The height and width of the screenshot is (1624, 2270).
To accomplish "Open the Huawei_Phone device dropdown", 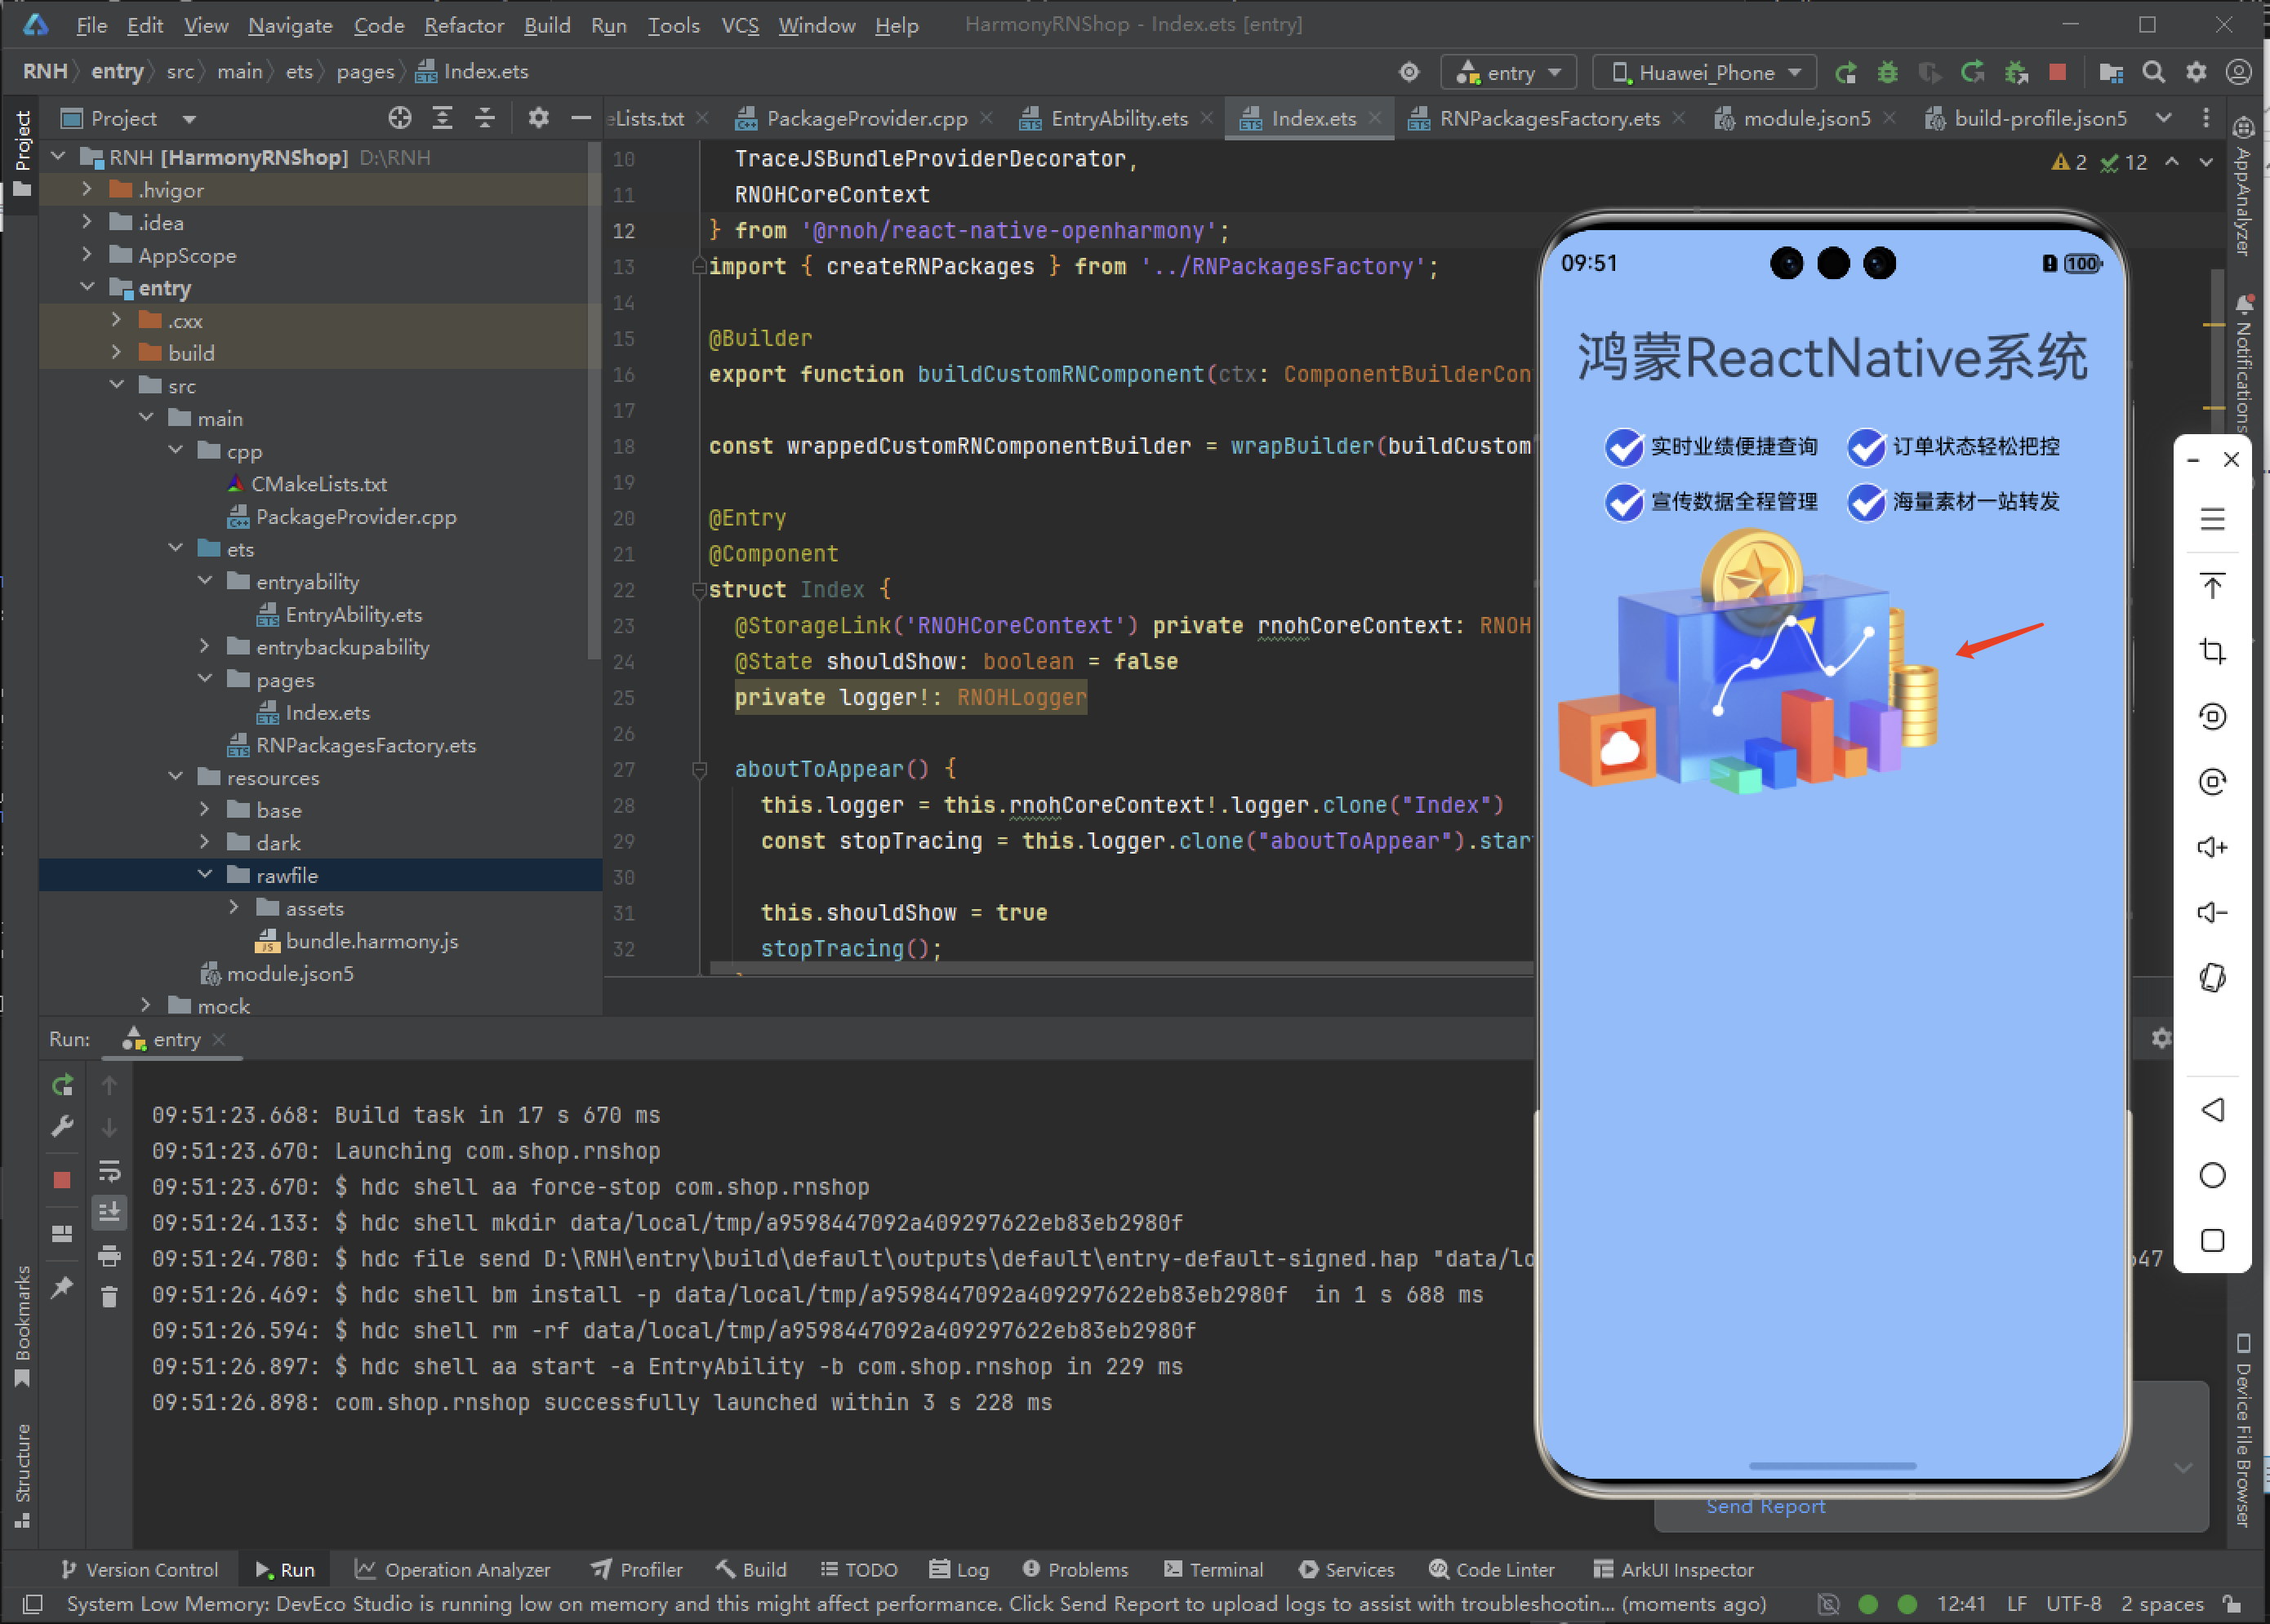I will pos(1705,72).
